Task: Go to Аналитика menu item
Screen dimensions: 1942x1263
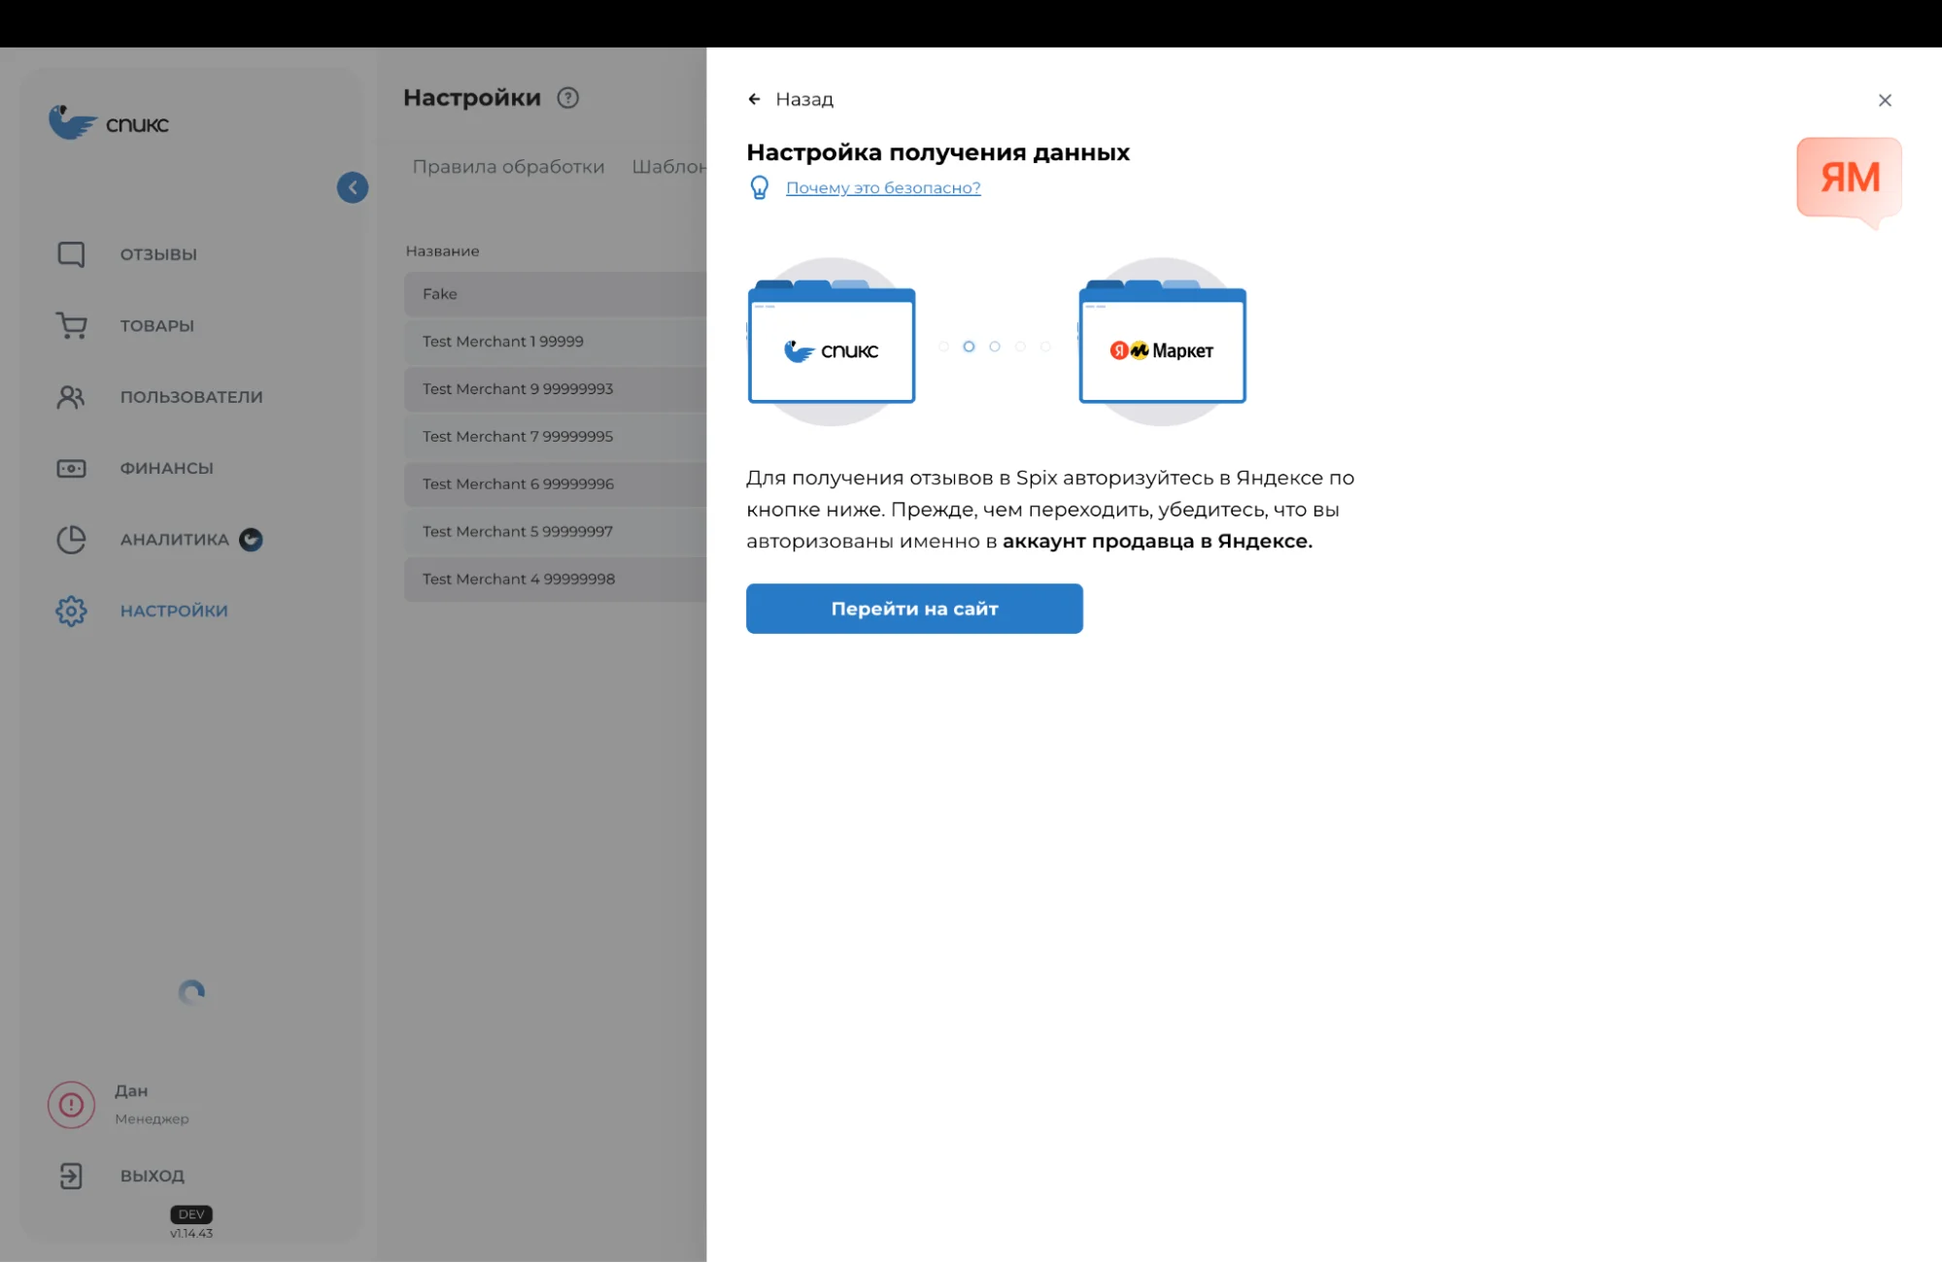Action: (175, 539)
